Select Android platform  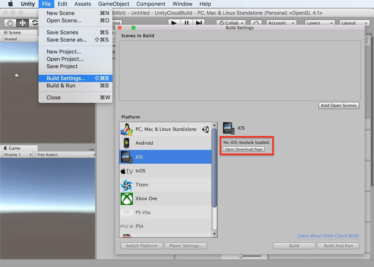(x=165, y=143)
